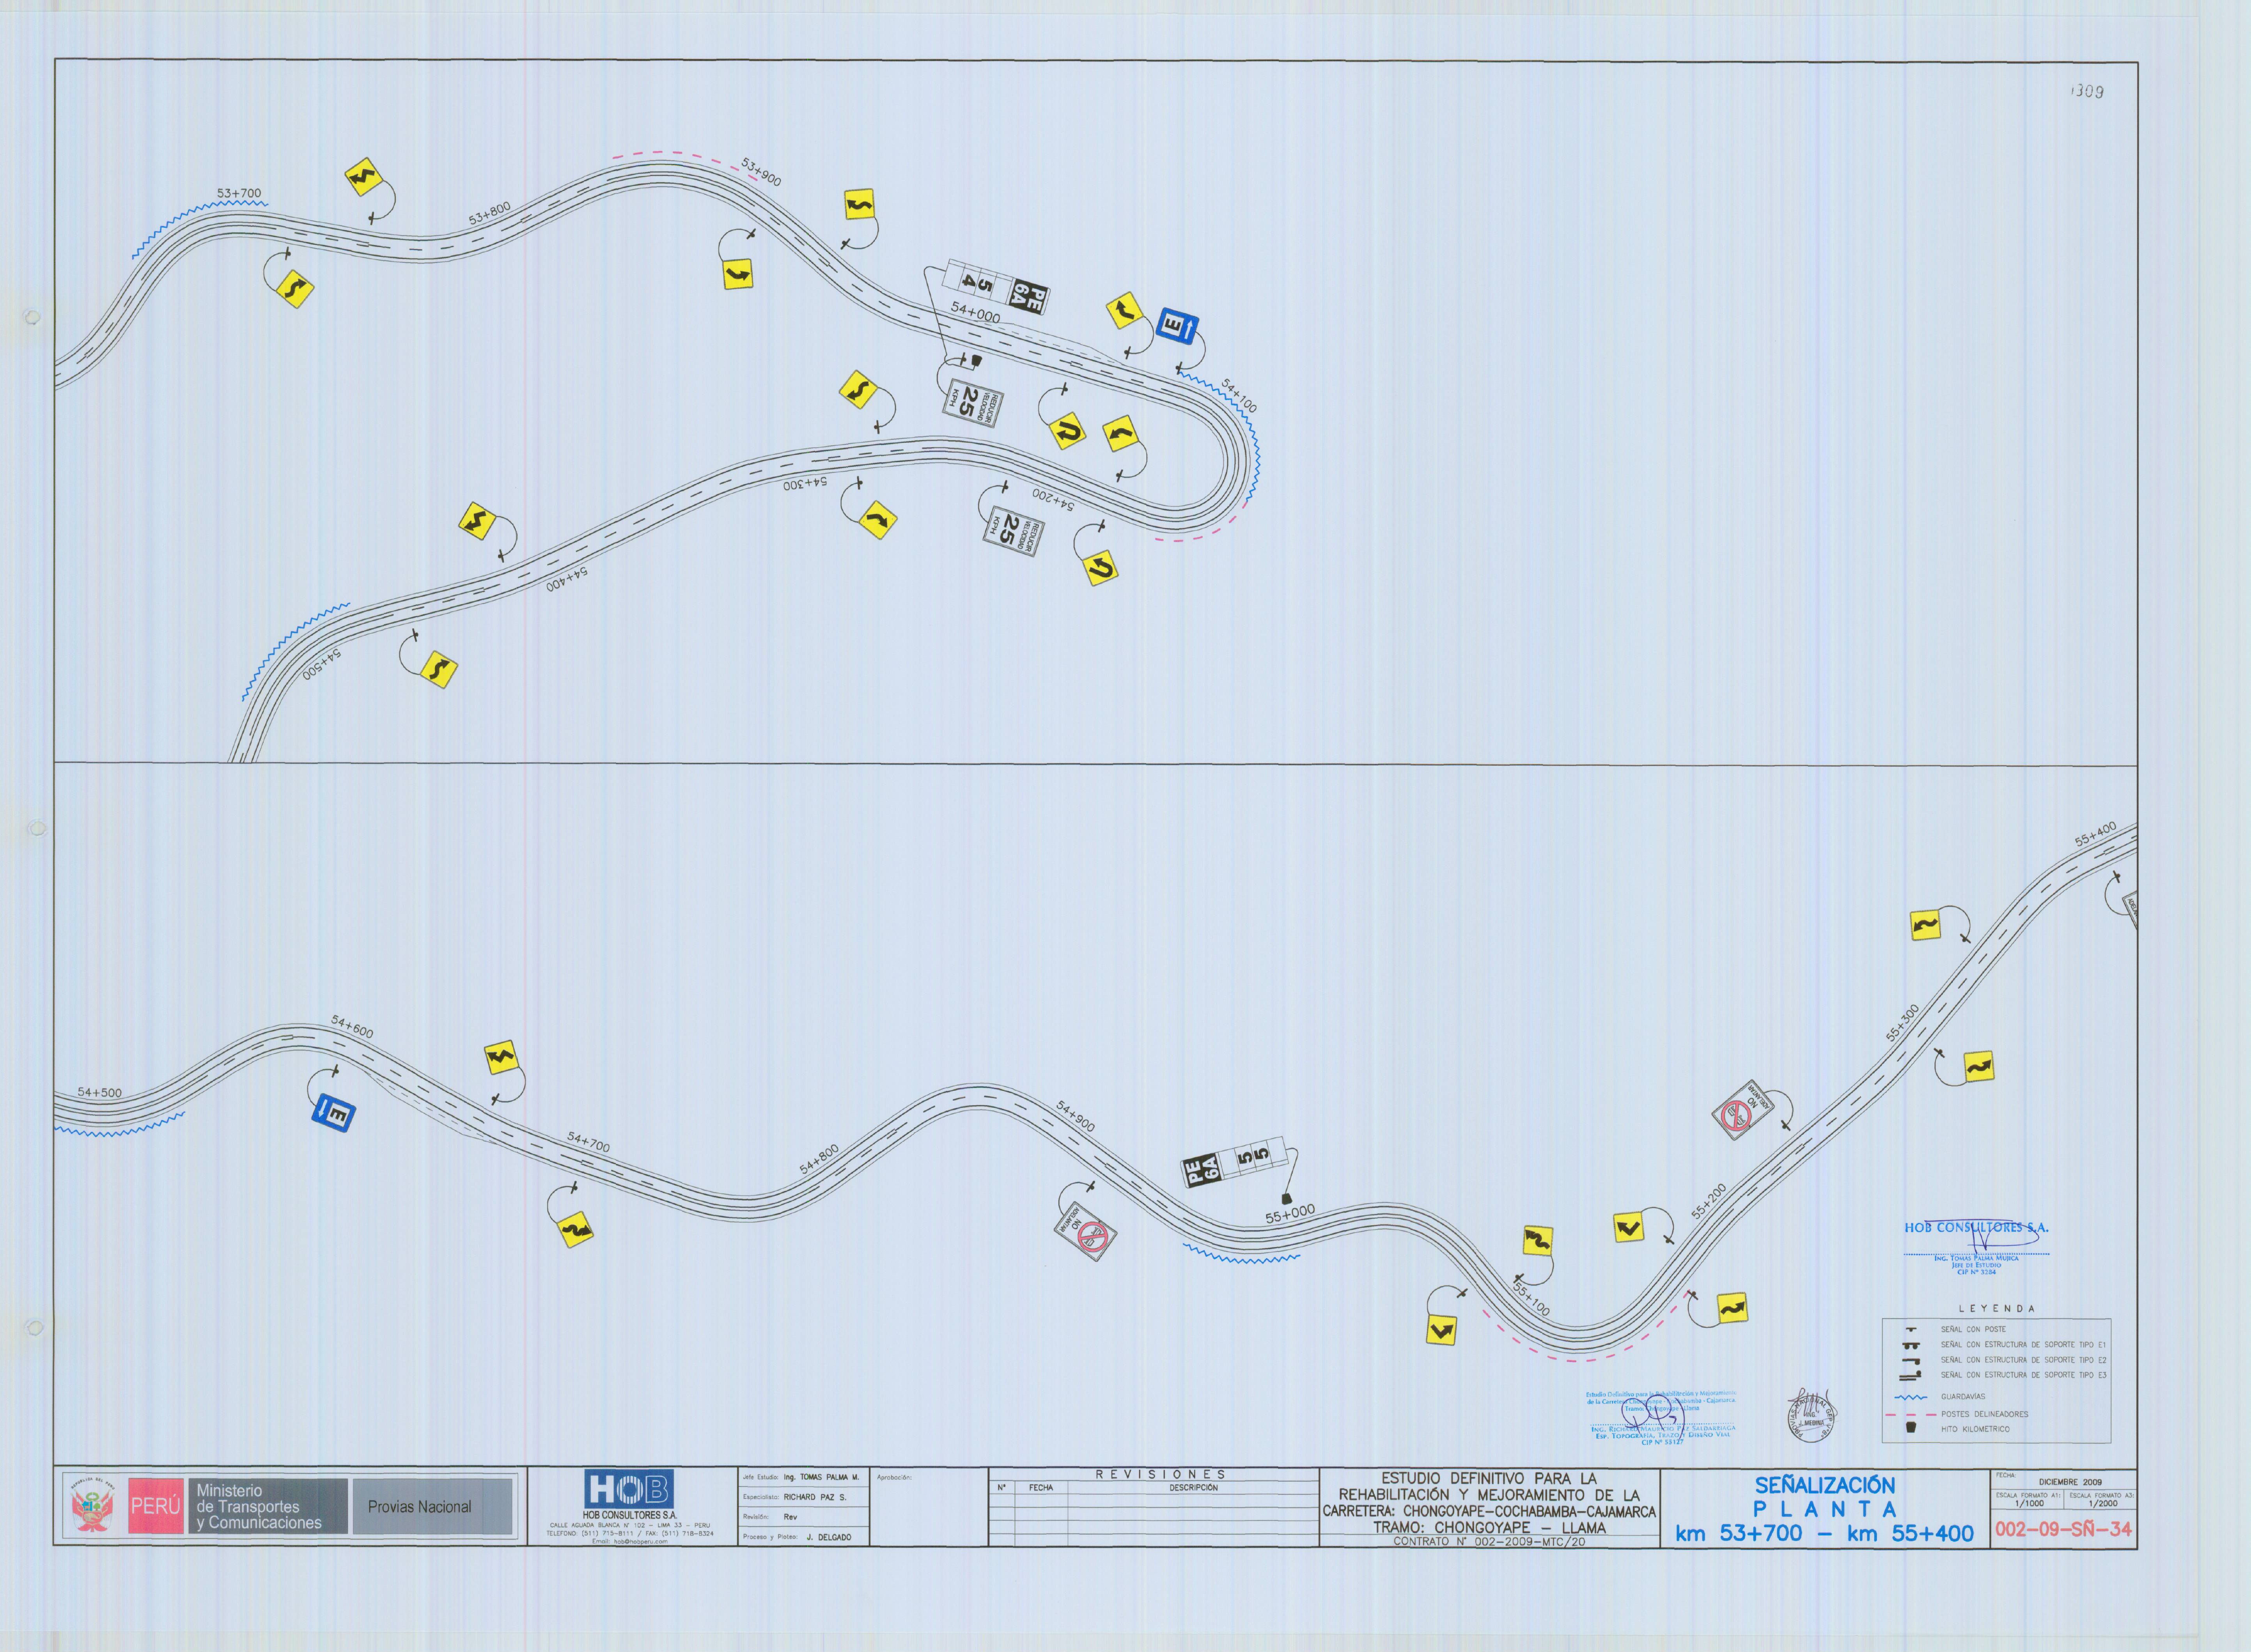Click station label 54+400

[567, 579]
